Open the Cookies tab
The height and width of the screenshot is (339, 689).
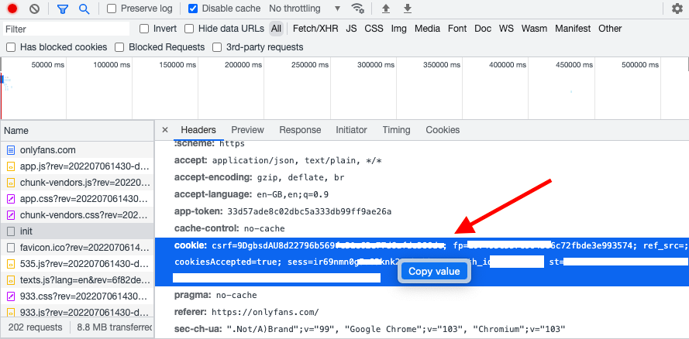point(443,130)
